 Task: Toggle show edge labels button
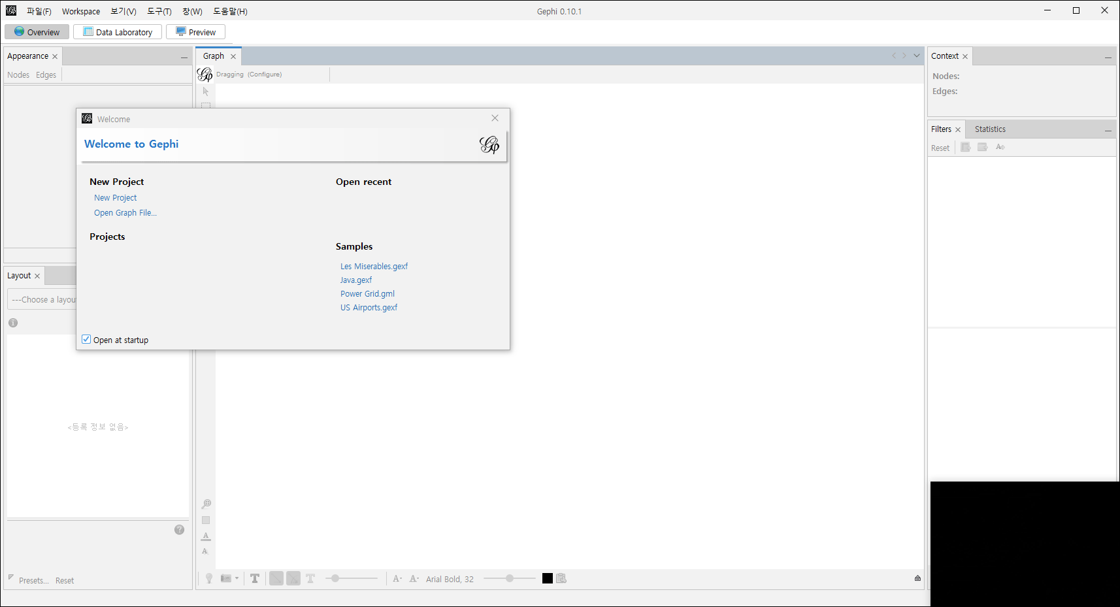tap(310, 578)
